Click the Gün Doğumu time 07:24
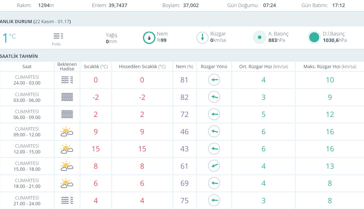Viewport: 364px width, 209px height. pyautogui.click(x=269, y=5)
